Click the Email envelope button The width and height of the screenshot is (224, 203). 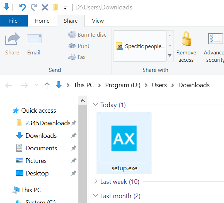(34, 44)
